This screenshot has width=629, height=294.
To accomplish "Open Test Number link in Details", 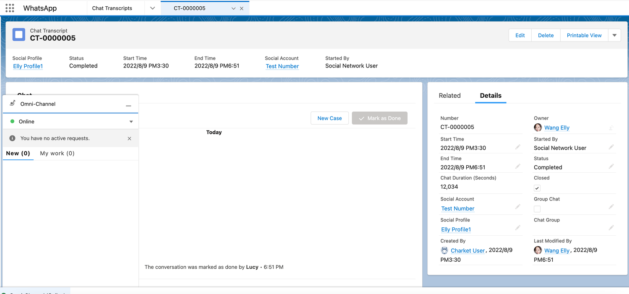I will pos(458,208).
